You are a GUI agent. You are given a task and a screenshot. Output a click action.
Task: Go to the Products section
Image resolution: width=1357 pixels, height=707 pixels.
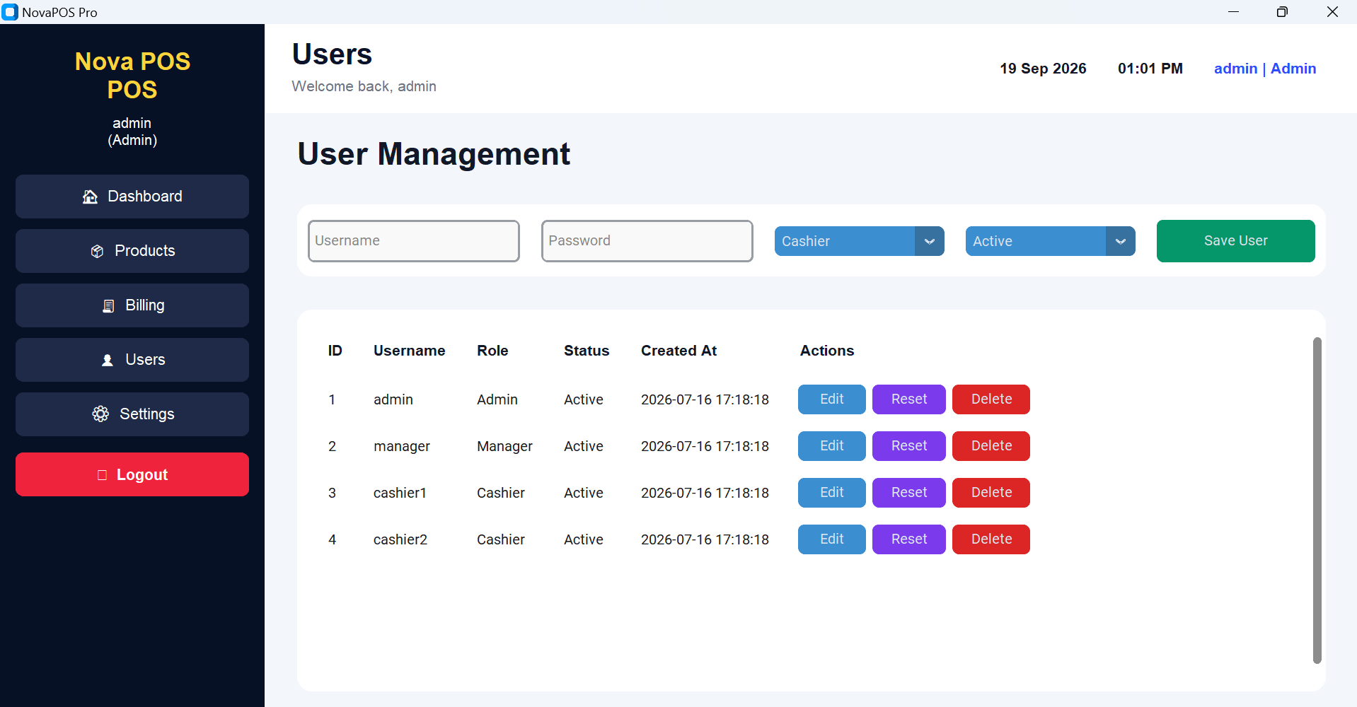click(x=132, y=251)
